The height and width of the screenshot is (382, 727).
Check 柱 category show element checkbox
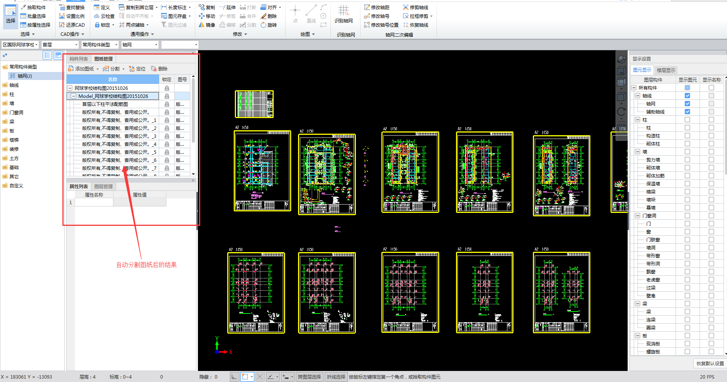click(x=687, y=120)
